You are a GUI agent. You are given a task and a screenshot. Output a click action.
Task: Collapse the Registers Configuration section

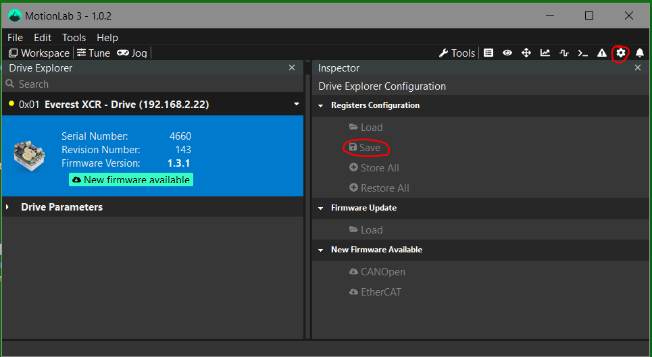(321, 105)
